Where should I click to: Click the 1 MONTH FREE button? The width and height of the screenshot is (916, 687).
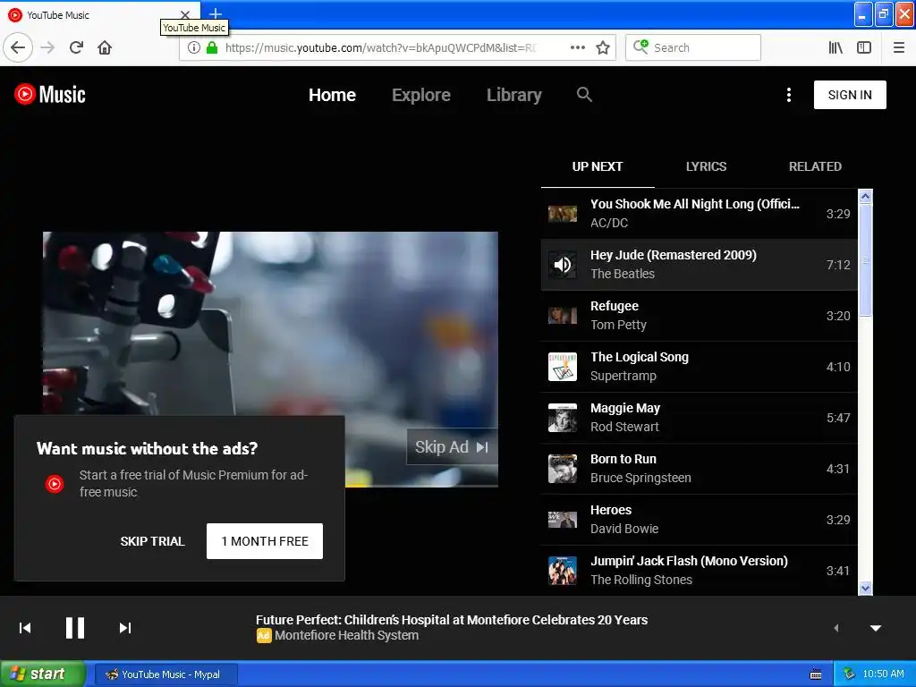click(265, 541)
